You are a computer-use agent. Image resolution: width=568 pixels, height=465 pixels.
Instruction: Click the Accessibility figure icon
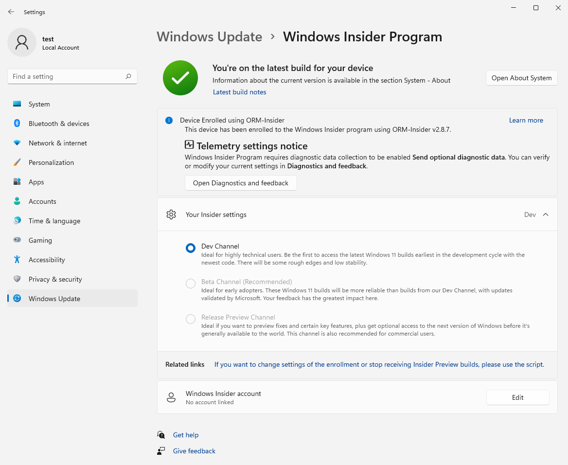click(17, 260)
